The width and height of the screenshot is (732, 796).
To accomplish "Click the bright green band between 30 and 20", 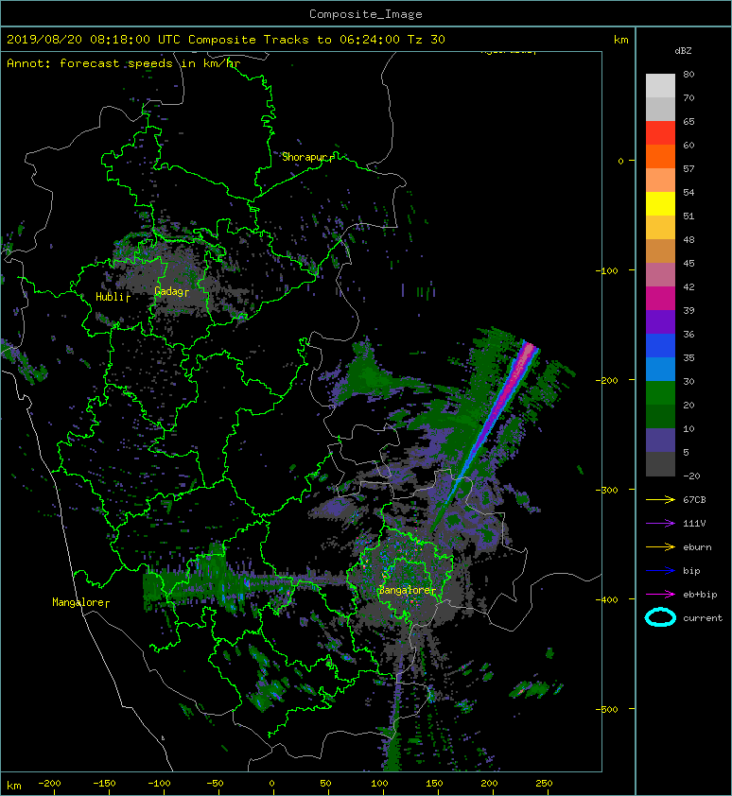I will pos(660,393).
